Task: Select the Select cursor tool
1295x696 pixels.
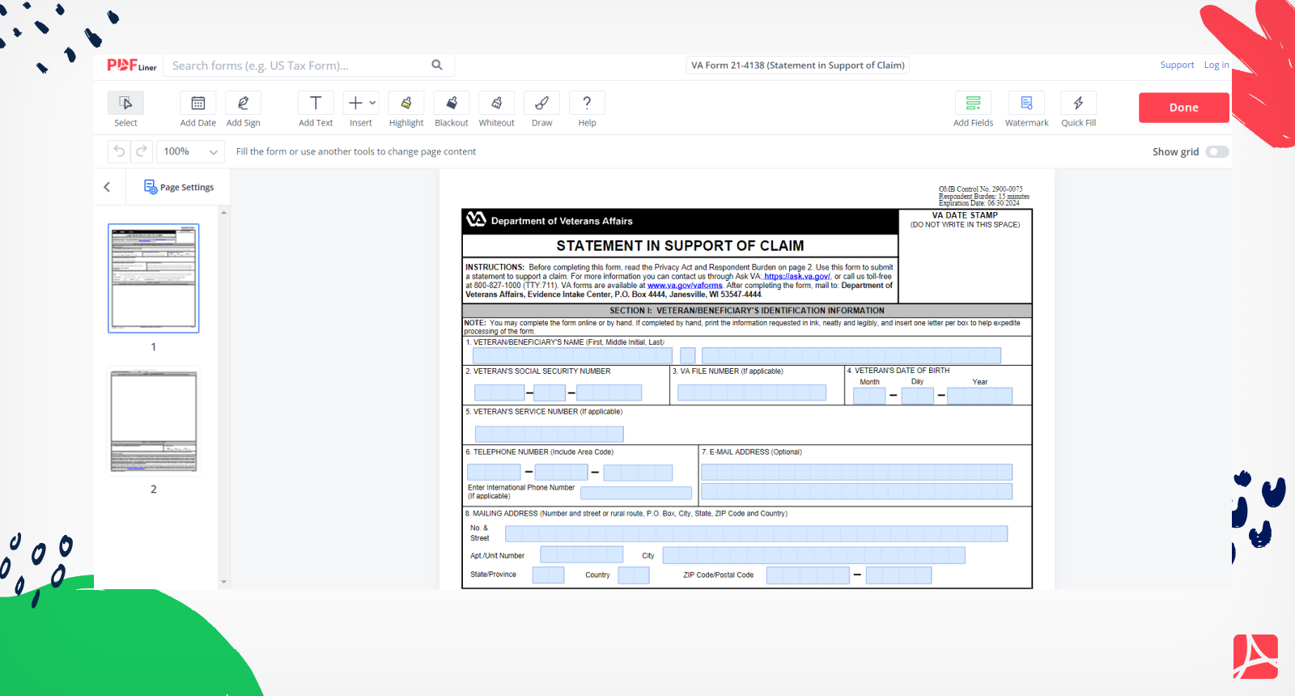Action: point(125,103)
